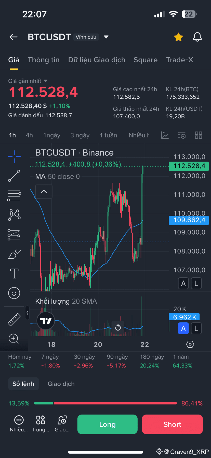Select the 1 tuần timeframe
This screenshot has height=458, width=211.
click(108, 135)
